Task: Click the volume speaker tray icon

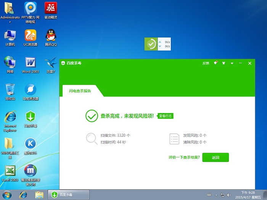Action: pyautogui.click(x=229, y=195)
